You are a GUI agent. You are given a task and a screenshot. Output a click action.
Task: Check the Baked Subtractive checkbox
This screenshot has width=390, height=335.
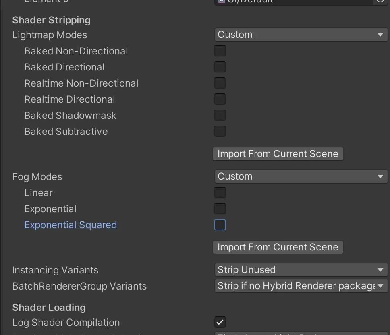coord(220,132)
